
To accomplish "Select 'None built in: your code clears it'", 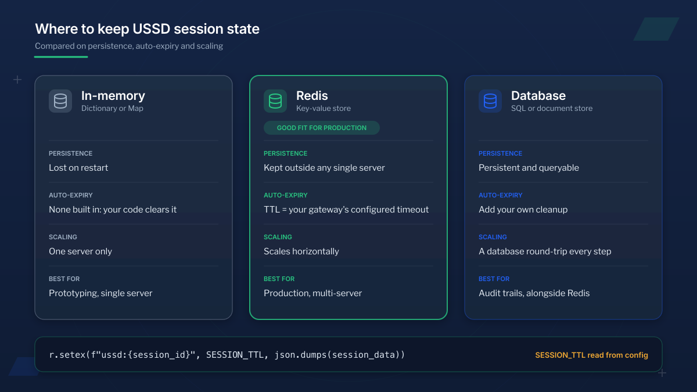I will pyautogui.click(x=113, y=210).
